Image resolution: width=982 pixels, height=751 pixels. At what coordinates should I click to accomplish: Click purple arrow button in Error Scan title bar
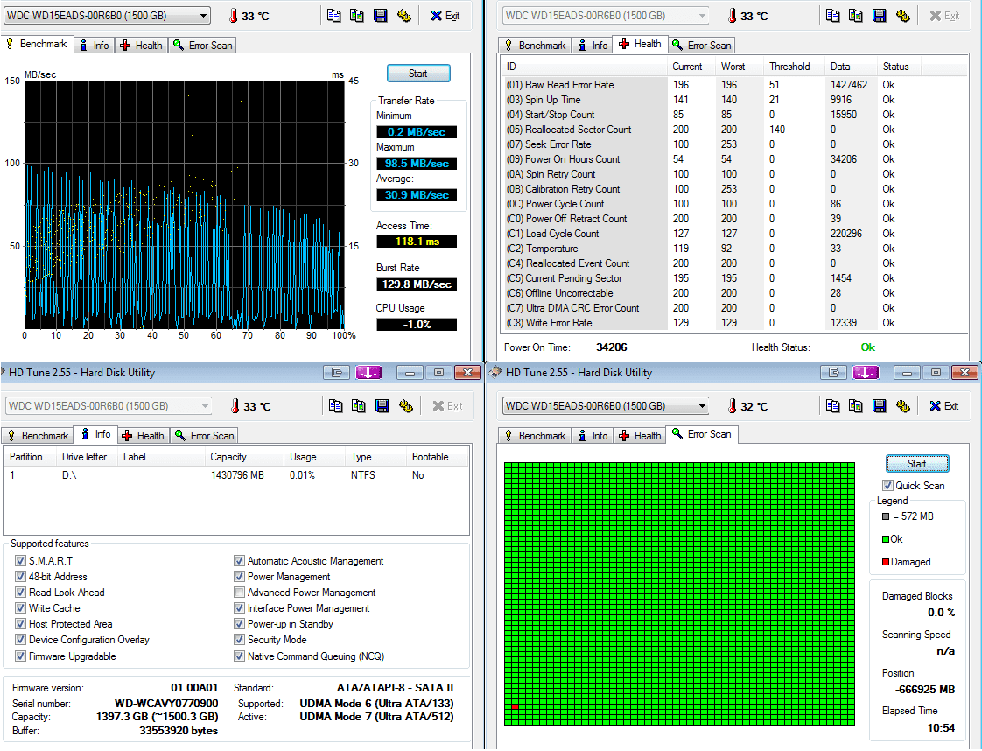tap(866, 373)
